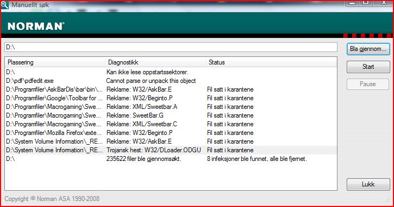Start the manual scan
The width and height of the screenshot is (394, 207).
coord(368,67)
